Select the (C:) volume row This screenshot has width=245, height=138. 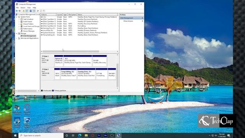click(x=79, y=17)
